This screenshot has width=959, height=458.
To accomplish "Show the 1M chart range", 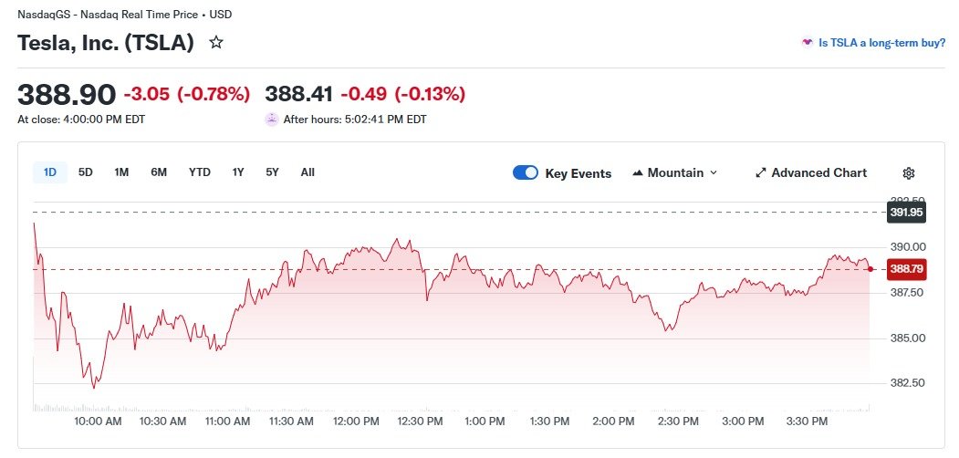I will point(121,172).
